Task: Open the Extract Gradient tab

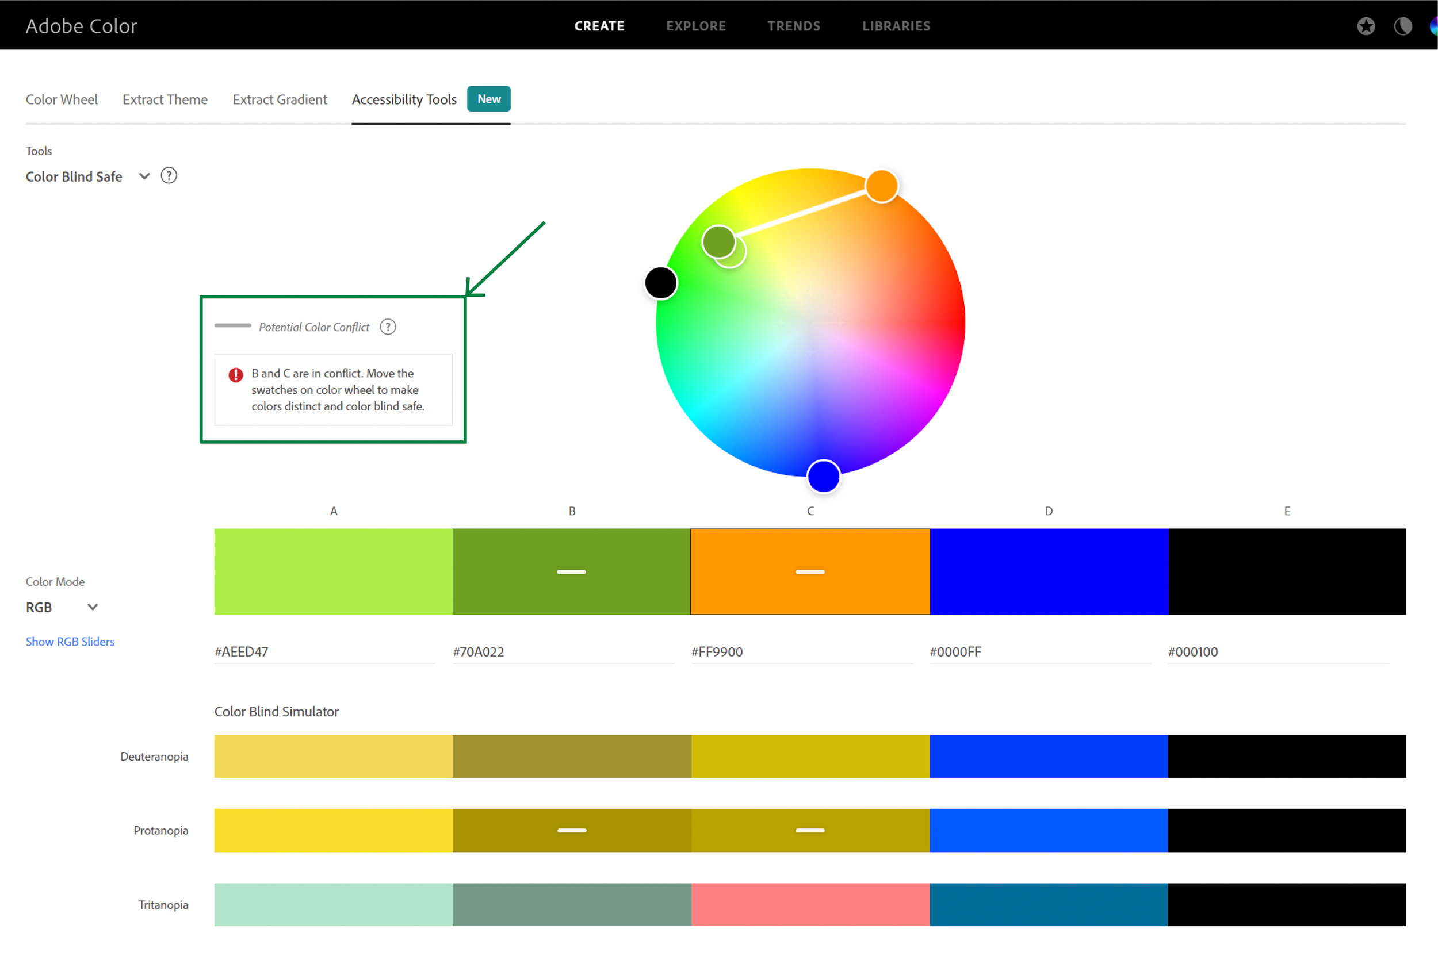Action: coord(280,99)
